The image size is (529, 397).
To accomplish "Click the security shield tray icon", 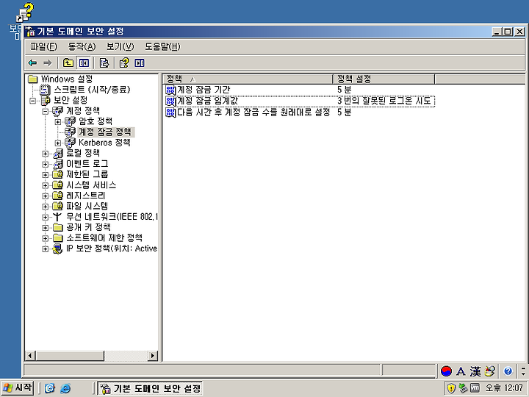I will pos(450,388).
